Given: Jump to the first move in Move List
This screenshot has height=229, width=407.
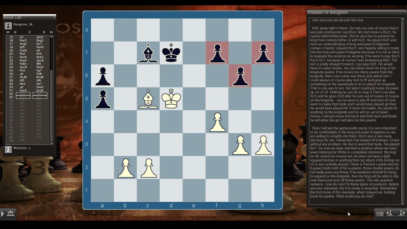Looking at the screenshot, I should pyautogui.click(x=8, y=32).
